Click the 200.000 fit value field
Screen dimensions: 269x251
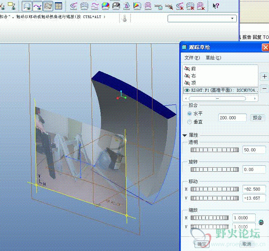232,118
